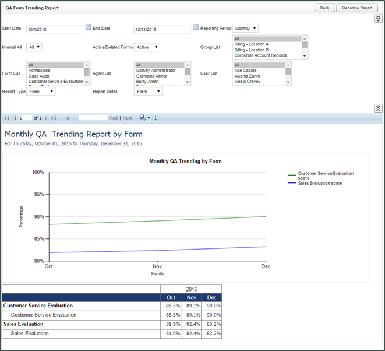Go to next report page
Viewport: 385px width, 351px height.
[x=47, y=118]
